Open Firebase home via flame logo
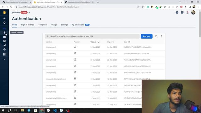 coord(4,13)
